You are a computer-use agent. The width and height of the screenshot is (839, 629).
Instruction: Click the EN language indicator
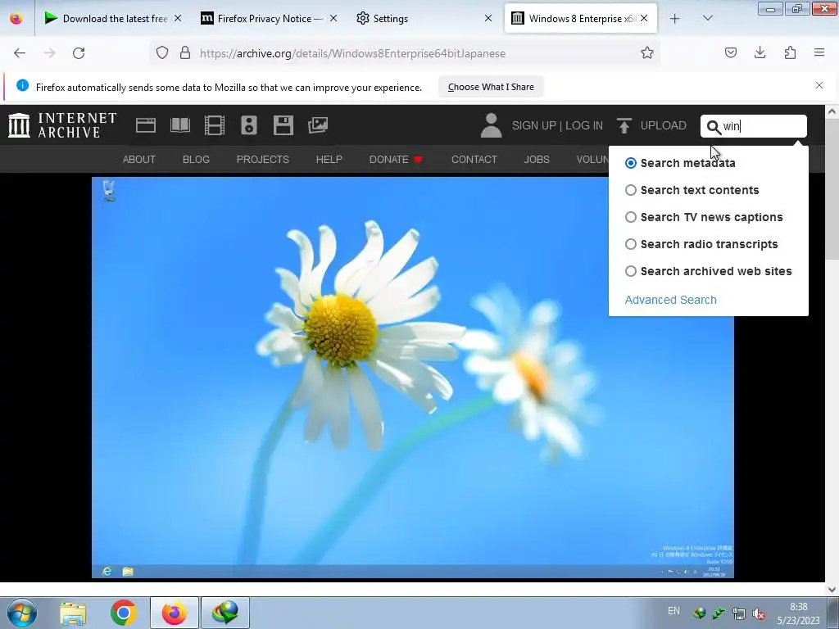pyautogui.click(x=673, y=611)
